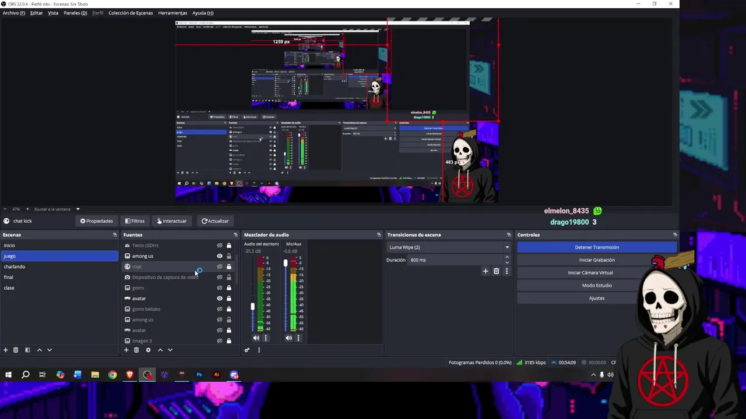The height and width of the screenshot is (419, 746).
Task: Click the Windows Start button
Action: (x=9, y=375)
